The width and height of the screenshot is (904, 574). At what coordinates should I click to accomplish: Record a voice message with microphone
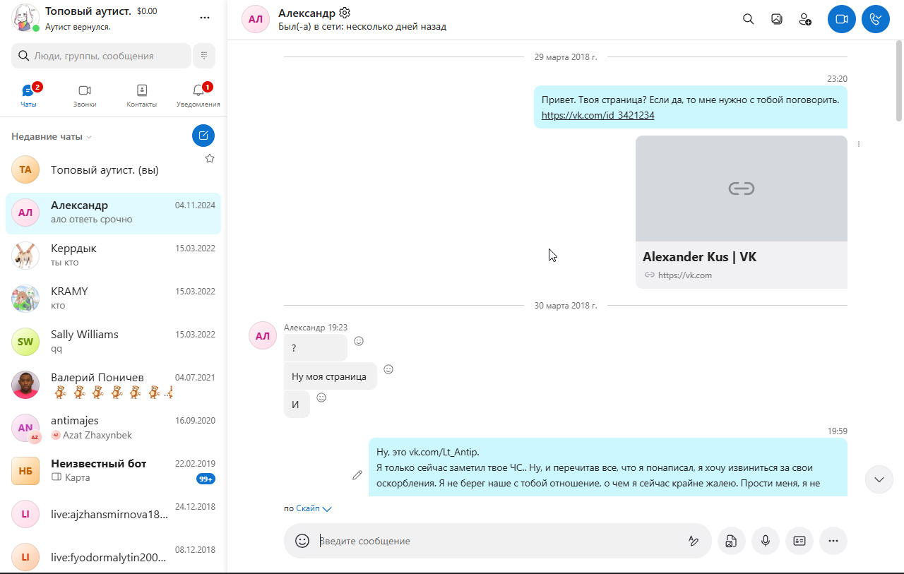[766, 541]
